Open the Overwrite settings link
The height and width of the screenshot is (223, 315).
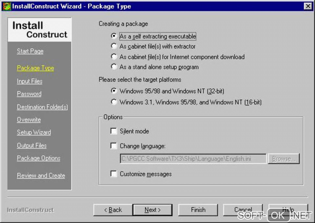[x=29, y=120]
